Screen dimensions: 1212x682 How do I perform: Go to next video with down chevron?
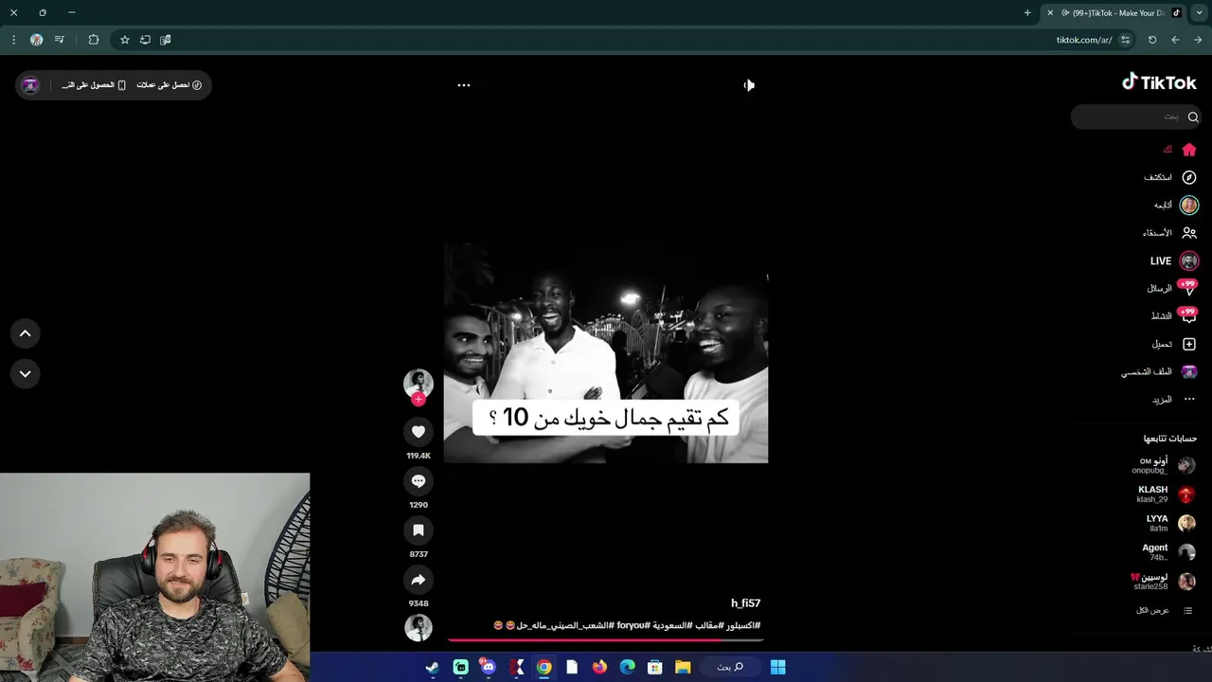(26, 374)
